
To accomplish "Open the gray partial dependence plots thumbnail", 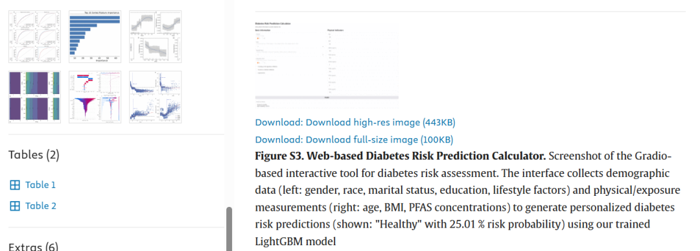I will click(x=156, y=36).
